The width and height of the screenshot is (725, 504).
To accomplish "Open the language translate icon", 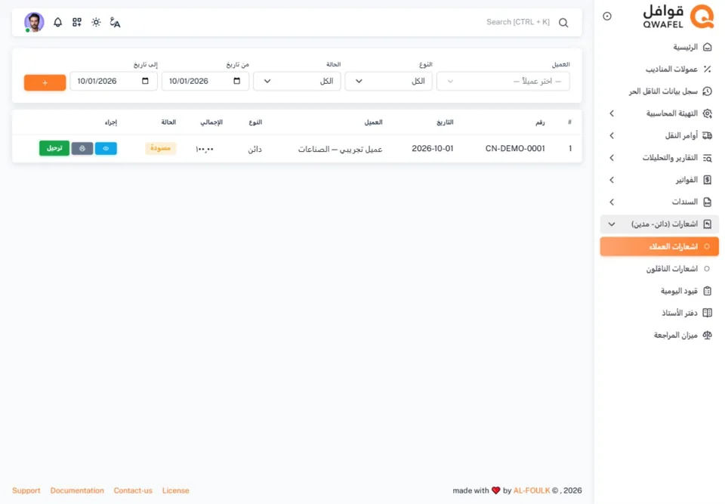I will [x=115, y=22].
